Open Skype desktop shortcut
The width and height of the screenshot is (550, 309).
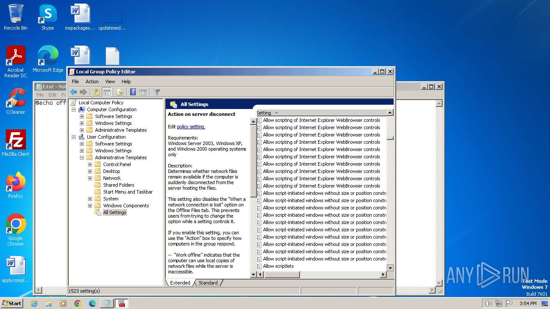[x=47, y=17]
